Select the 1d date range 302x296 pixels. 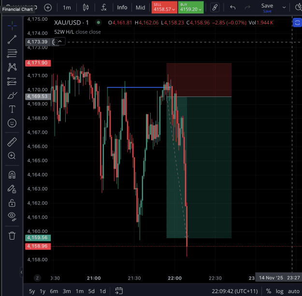[102, 291]
